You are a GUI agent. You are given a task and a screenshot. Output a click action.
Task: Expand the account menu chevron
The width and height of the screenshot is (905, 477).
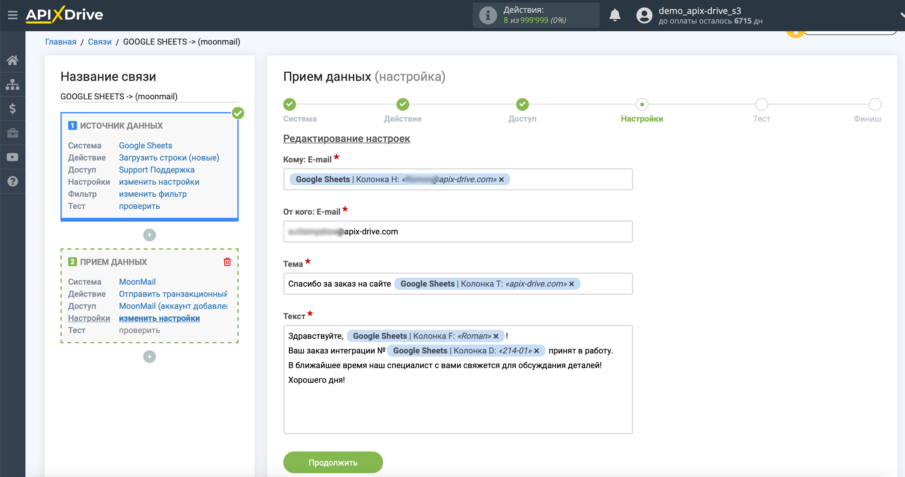pyautogui.click(x=902, y=15)
